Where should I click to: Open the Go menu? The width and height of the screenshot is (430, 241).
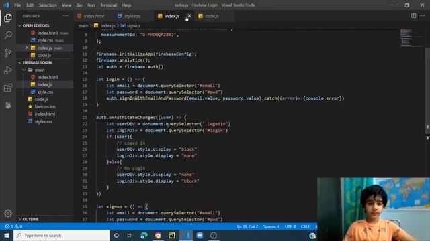pos(79,5)
